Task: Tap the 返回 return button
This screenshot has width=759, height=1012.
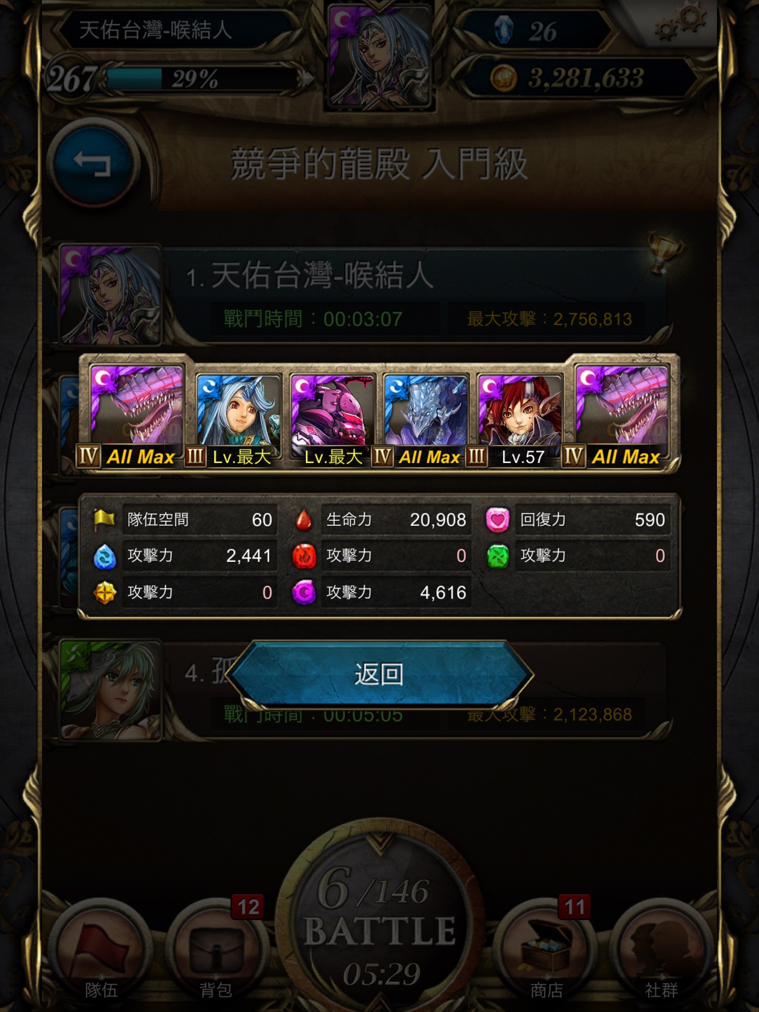Action: tap(379, 674)
